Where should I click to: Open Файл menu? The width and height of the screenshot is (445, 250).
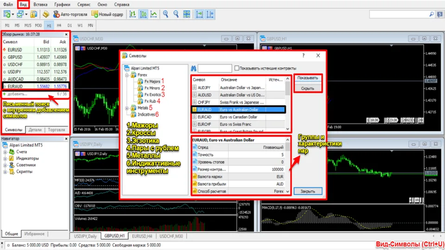[x=8, y=5]
